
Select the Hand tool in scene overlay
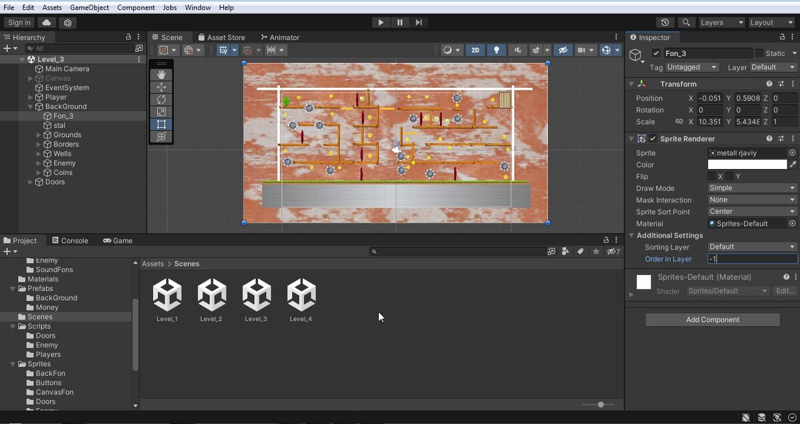tap(161, 75)
